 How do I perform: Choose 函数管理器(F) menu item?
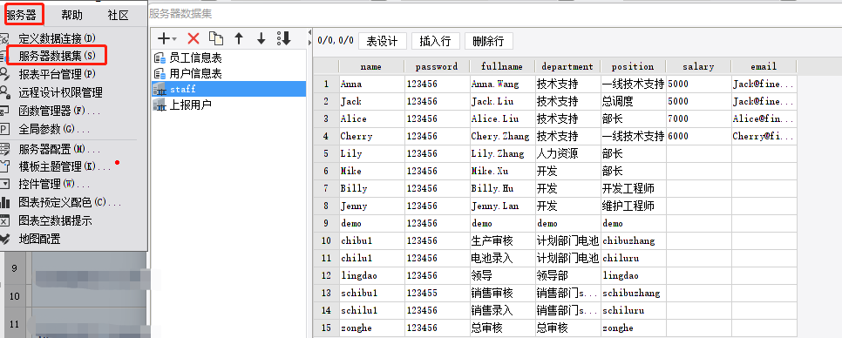[x=59, y=111]
